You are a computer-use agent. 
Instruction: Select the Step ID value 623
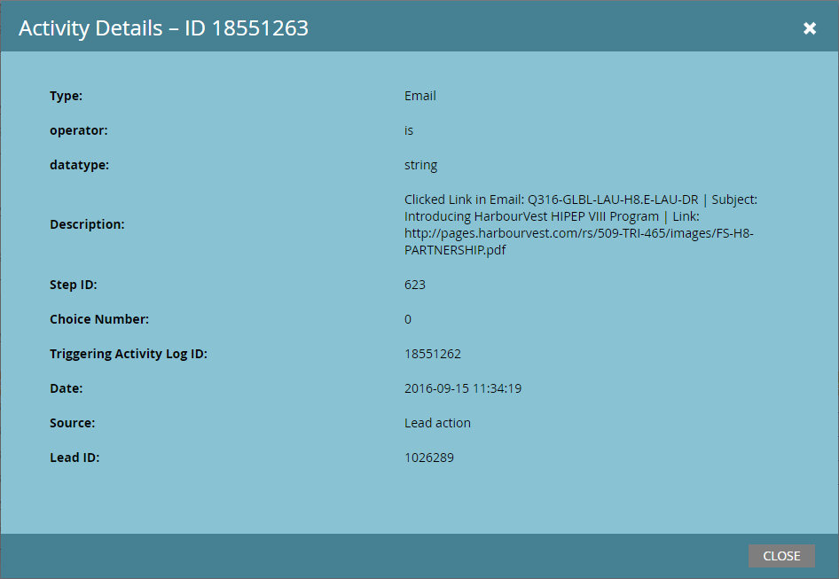[415, 285]
